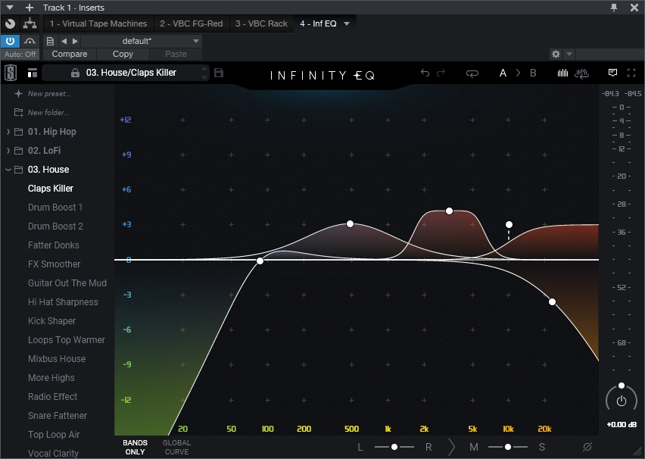
Task: Toggle the preset browser panel icon
Action: (x=33, y=73)
